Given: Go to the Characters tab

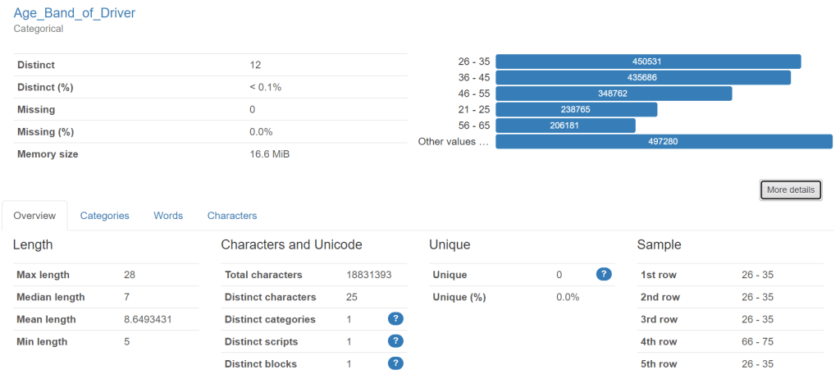Looking at the screenshot, I should tap(232, 216).
